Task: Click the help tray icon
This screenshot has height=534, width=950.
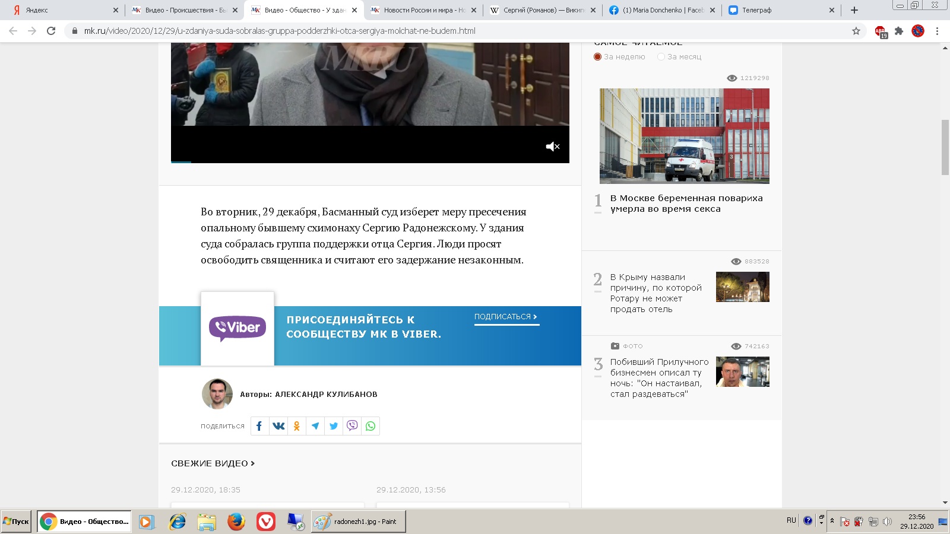Action: point(807,520)
